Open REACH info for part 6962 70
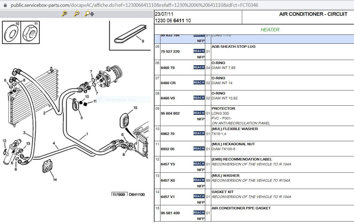 [x=199, y=133]
